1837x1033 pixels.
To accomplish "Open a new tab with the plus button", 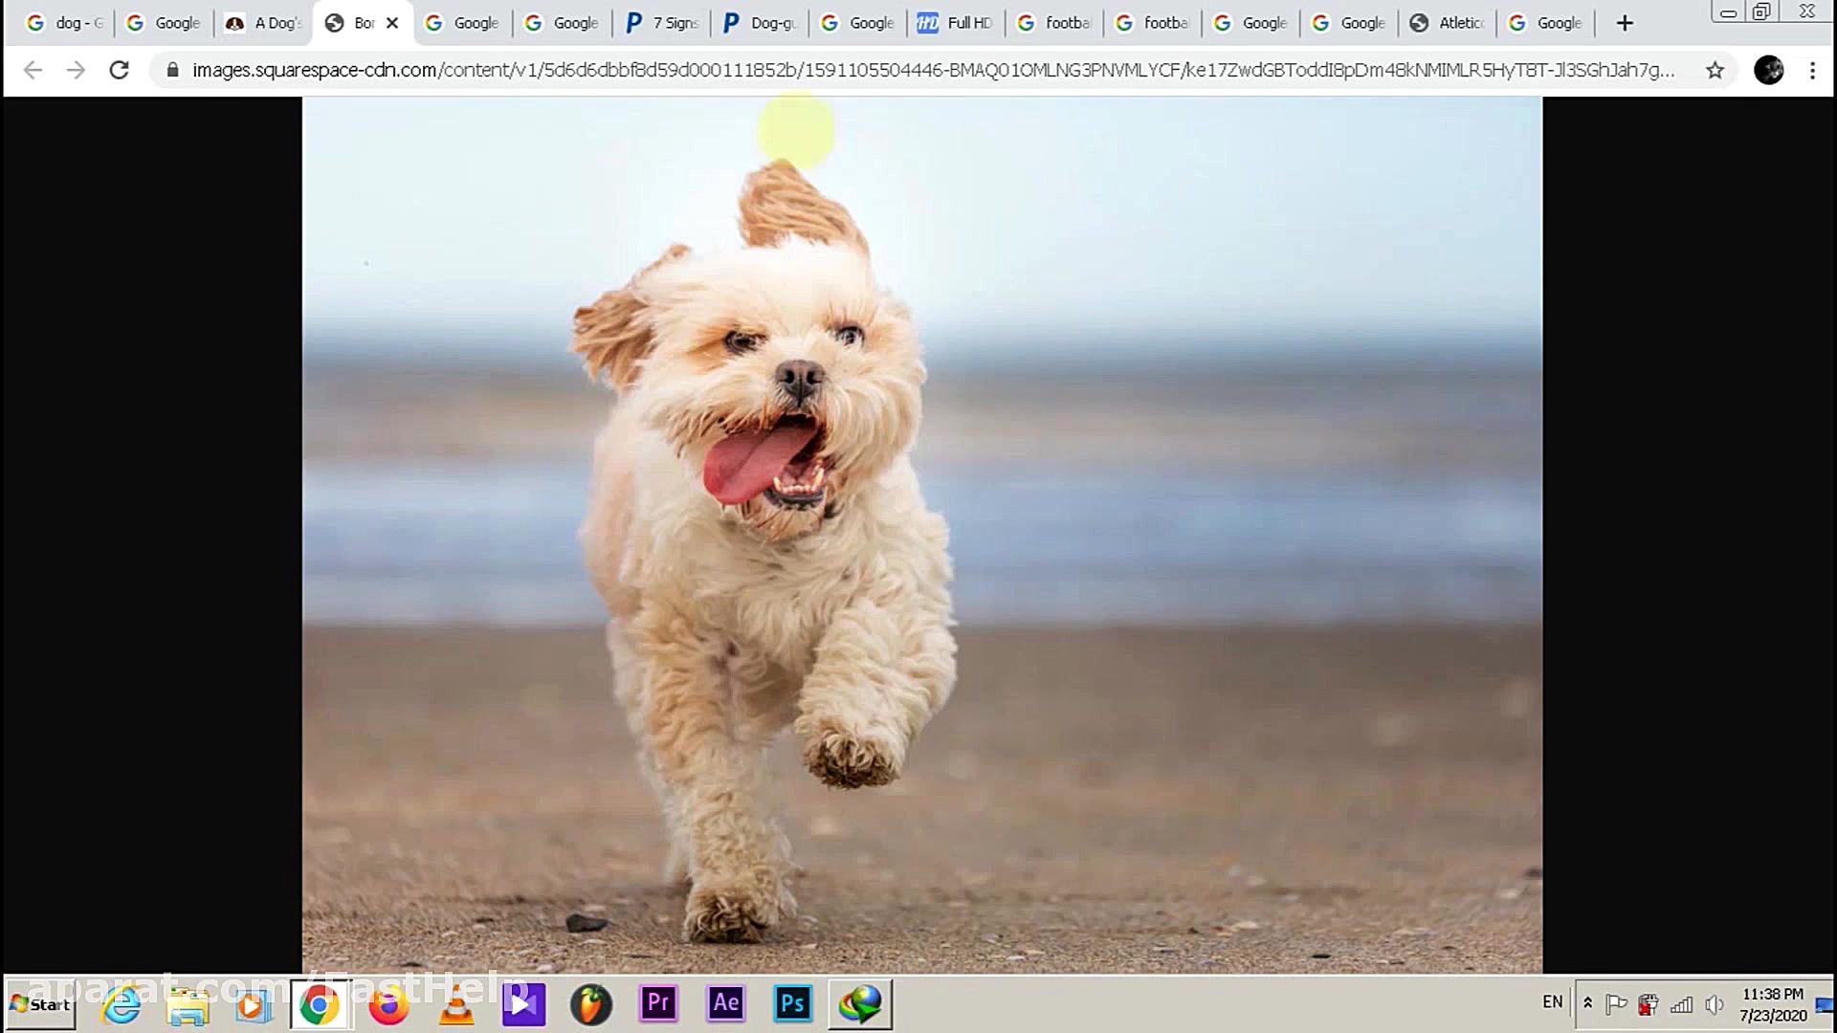I will (x=1625, y=23).
